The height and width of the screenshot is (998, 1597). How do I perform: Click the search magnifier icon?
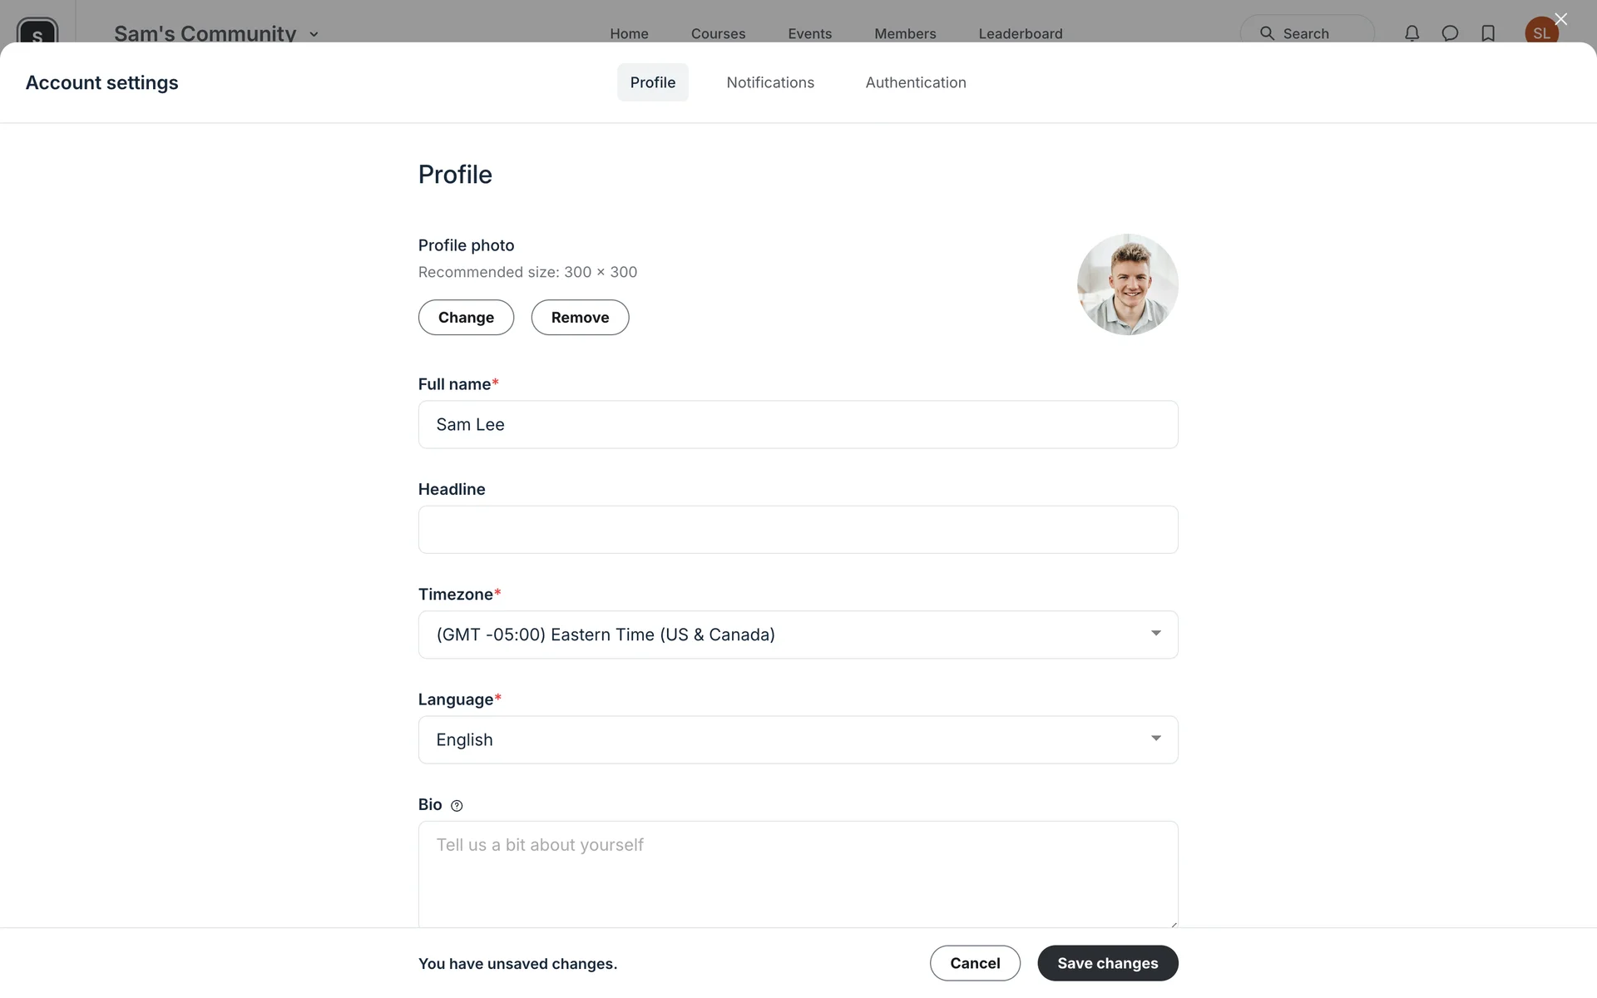tap(1267, 33)
